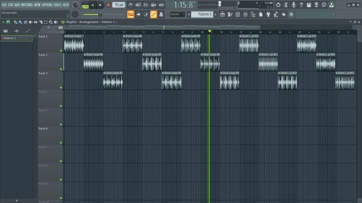Stop playback with the stop button

[x=100, y=5]
